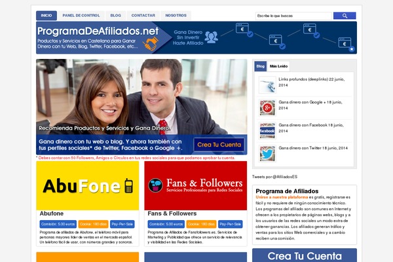Click the Crea Tu Cuenta button on slider

(x=219, y=145)
